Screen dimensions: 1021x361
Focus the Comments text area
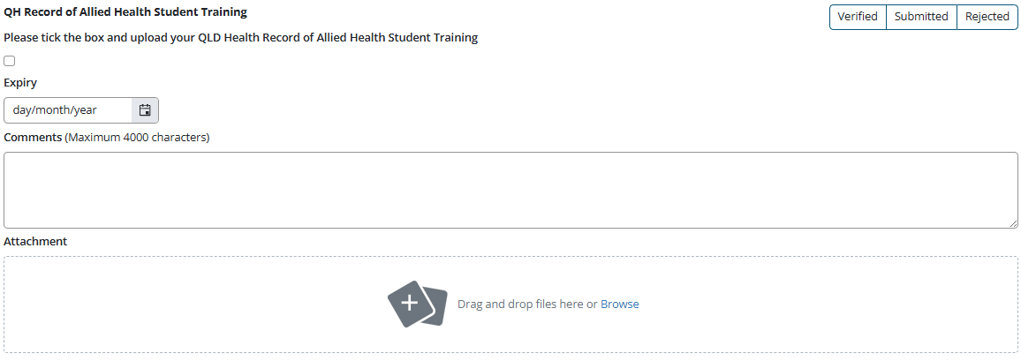click(x=510, y=190)
